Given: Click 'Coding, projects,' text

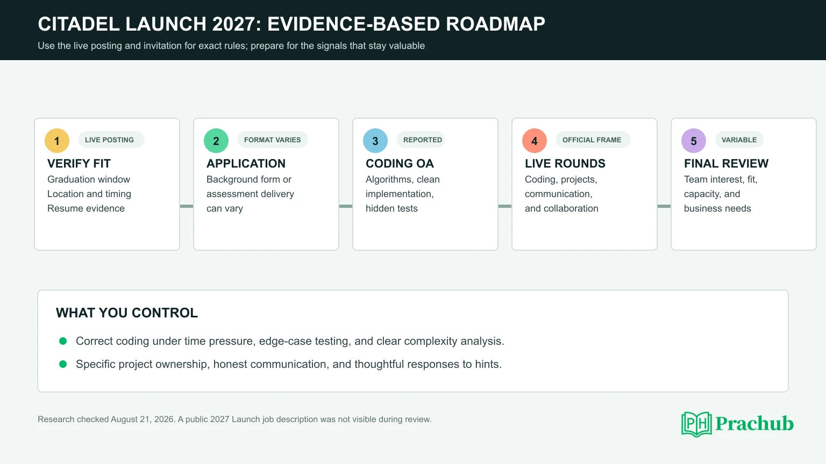Looking at the screenshot, I should 561,179.
